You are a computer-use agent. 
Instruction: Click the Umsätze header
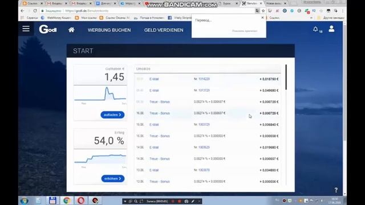pos(143,69)
